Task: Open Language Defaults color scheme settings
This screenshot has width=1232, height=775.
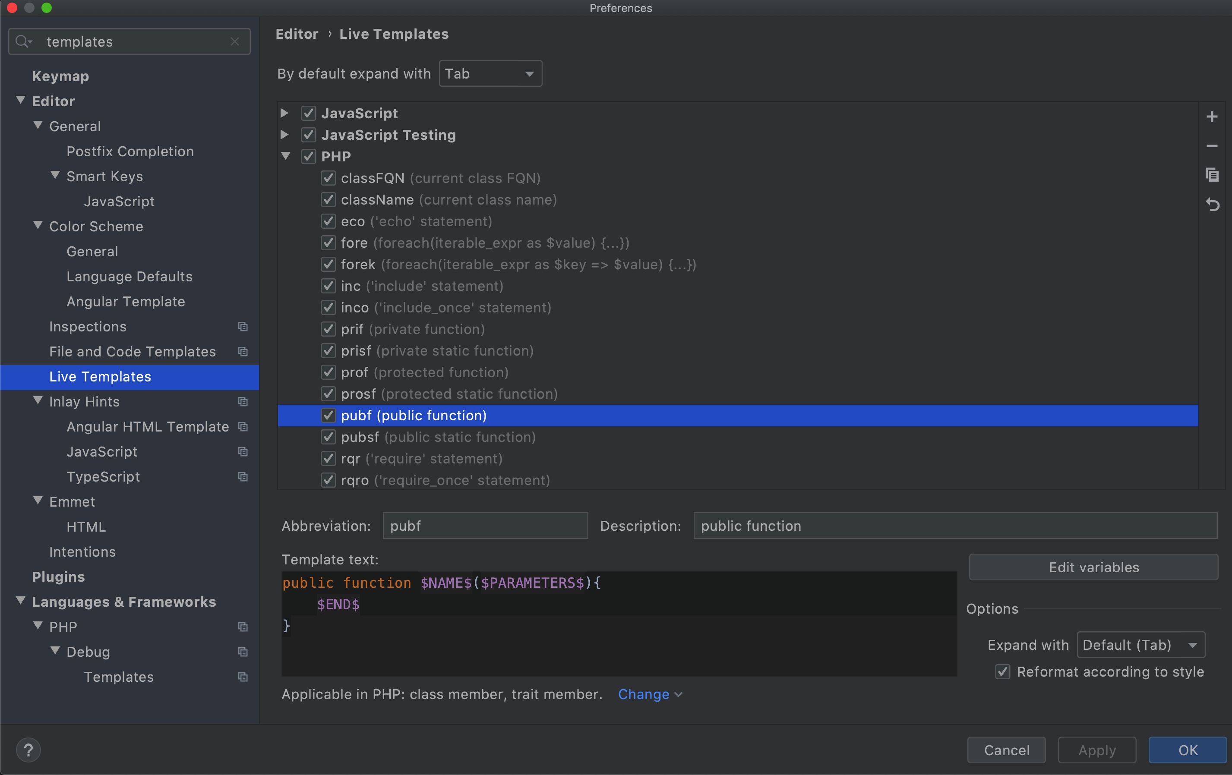Action: [x=130, y=276]
